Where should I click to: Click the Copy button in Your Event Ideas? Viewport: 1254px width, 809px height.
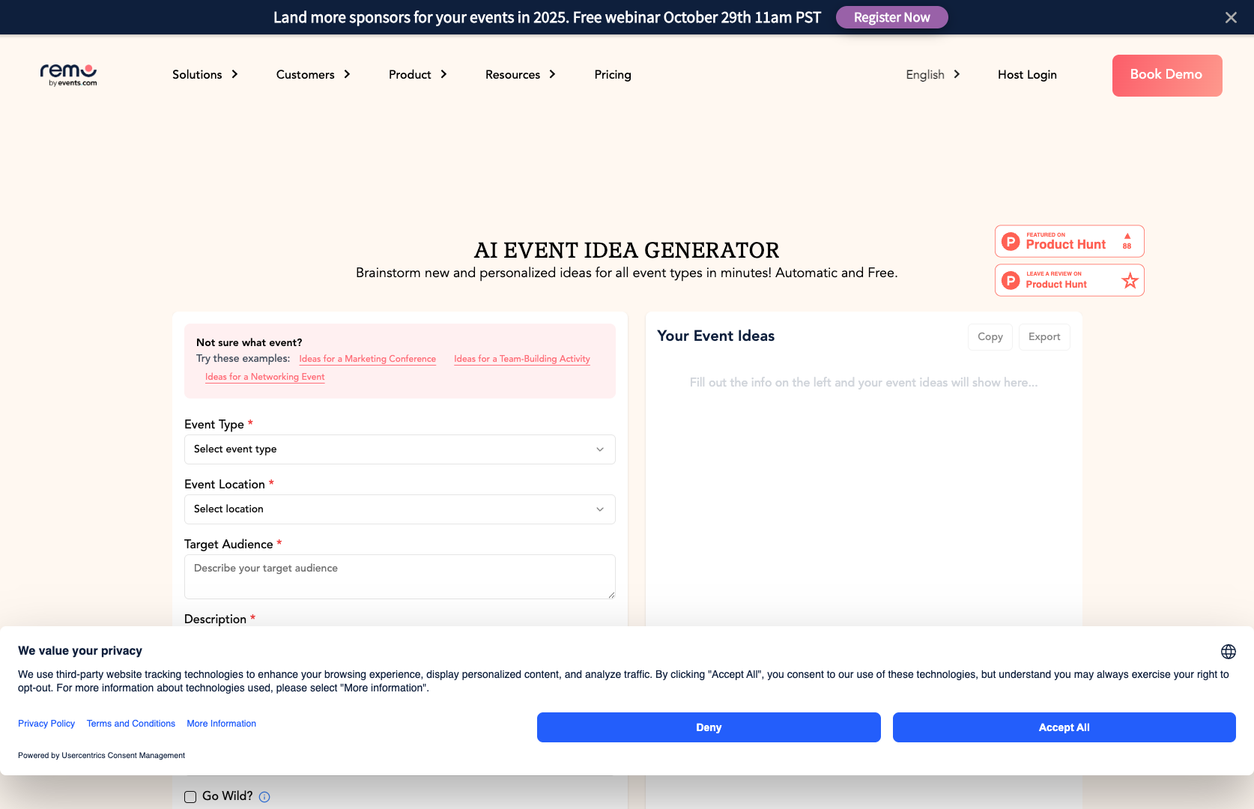(x=990, y=336)
